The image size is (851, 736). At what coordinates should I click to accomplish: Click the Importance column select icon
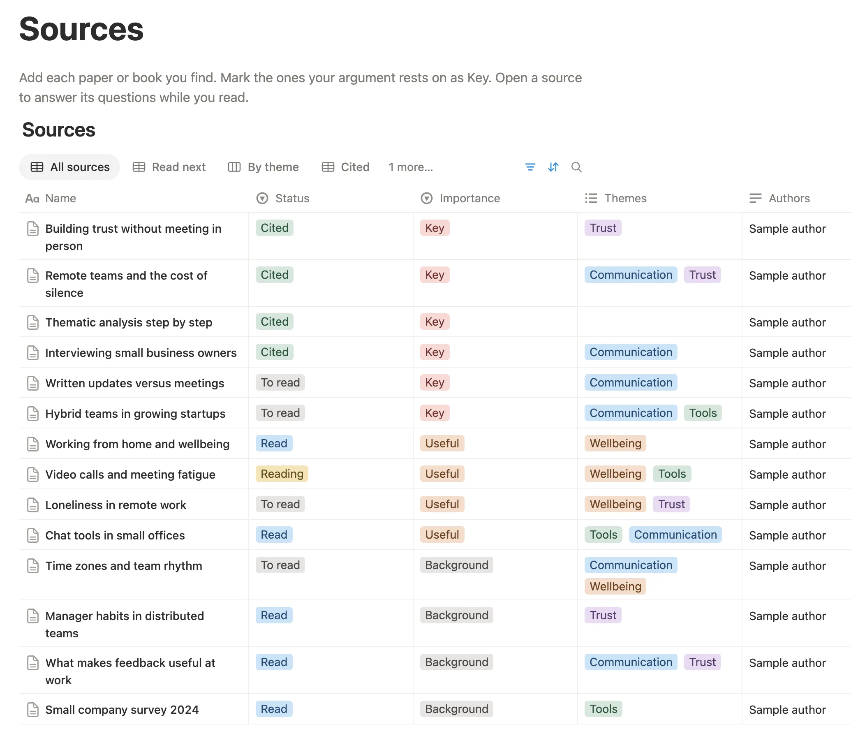(427, 198)
